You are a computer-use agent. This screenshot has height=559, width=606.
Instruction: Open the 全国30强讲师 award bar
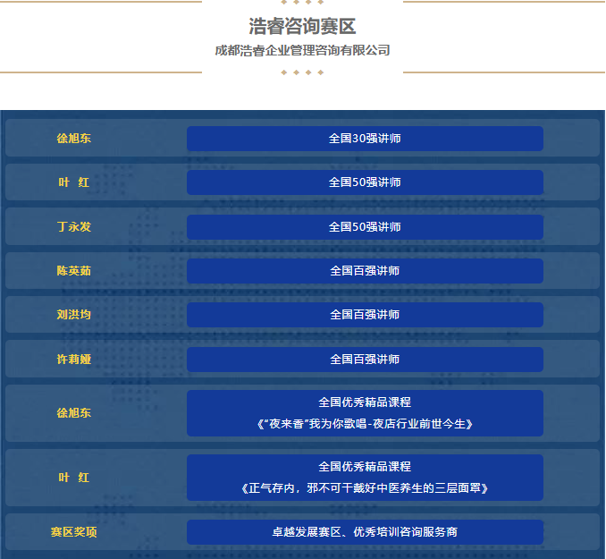[x=365, y=139]
